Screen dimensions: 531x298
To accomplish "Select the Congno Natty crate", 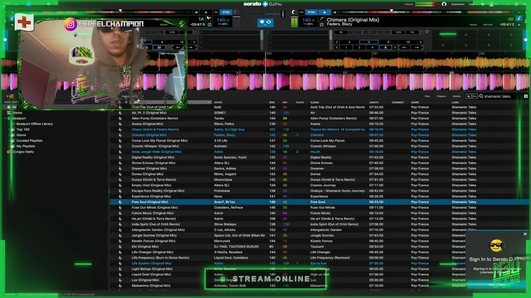I will click(x=23, y=152).
